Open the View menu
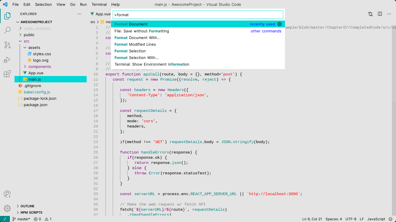396x222 pixels. pyautogui.click(x=61, y=4)
